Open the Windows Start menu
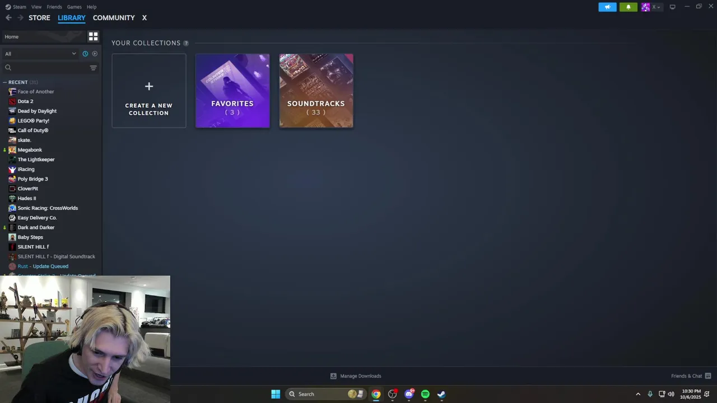The height and width of the screenshot is (403, 717). tap(276, 394)
